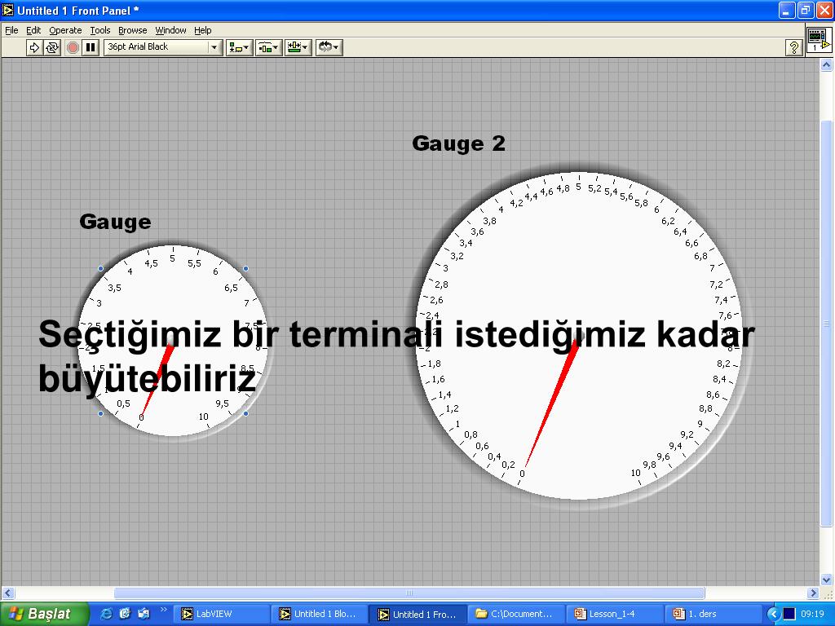Click the horizontal scrollbar right arrow
Viewport: 835px width, 626px height.
pos(813,593)
